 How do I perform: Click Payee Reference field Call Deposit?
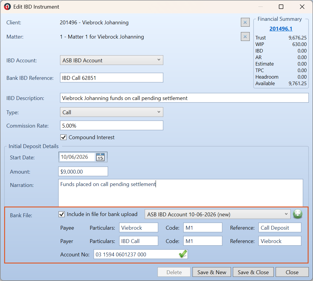click(x=280, y=228)
